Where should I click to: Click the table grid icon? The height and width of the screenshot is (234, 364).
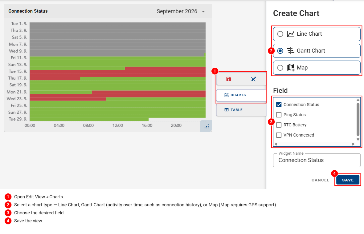[227, 110]
